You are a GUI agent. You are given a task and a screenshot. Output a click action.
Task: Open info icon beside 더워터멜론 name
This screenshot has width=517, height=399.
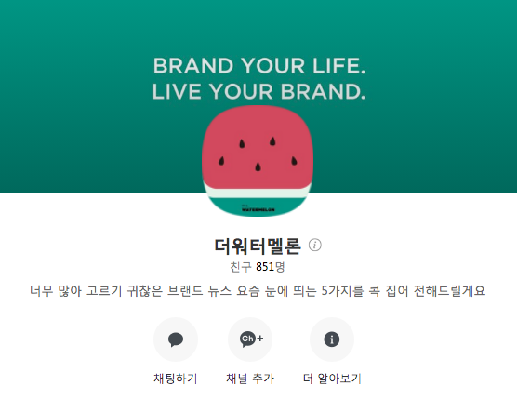315,245
